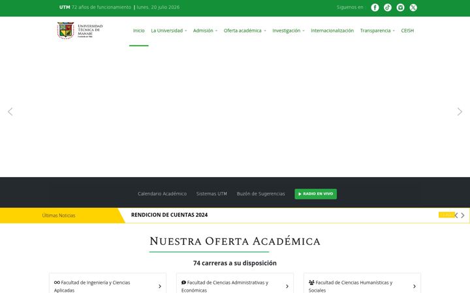Viewport: 470px width, 293px height.
Task: Open the Admisión dropdown menu
Action: 205,31
